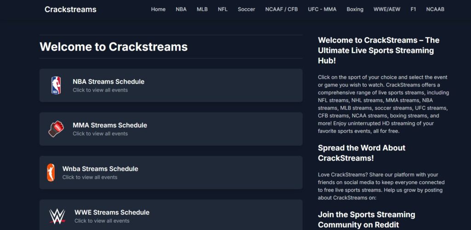Open WWE Streams Schedule title

click(112, 212)
